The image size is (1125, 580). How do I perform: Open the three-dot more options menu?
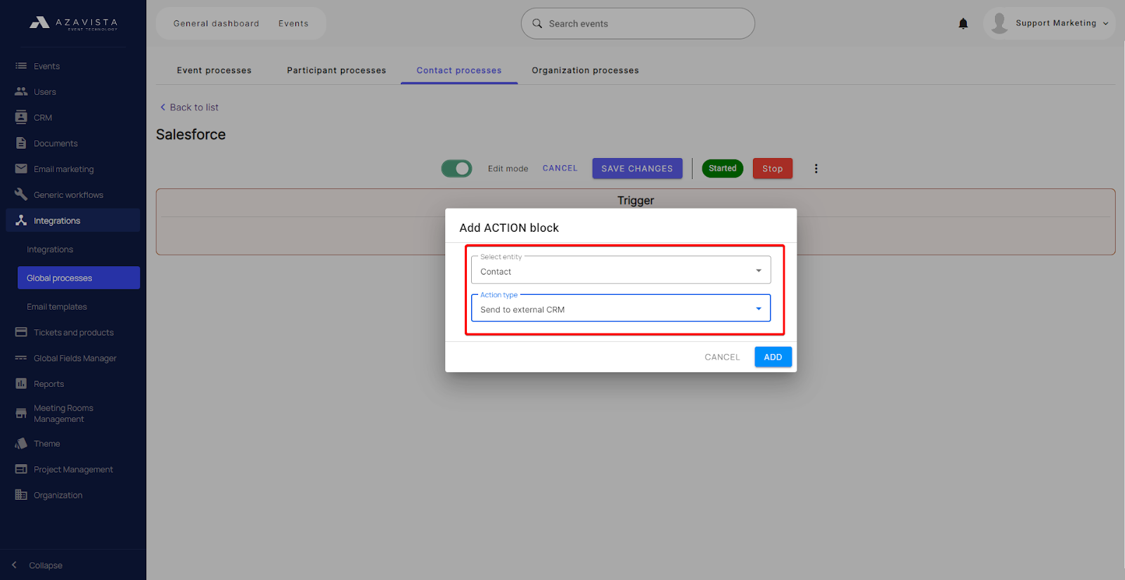(x=816, y=169)
